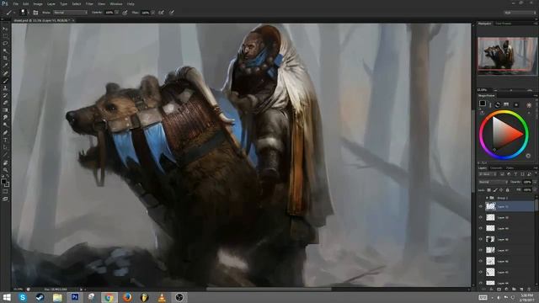Select the Rectangular Marquee tool

(5, 36)
